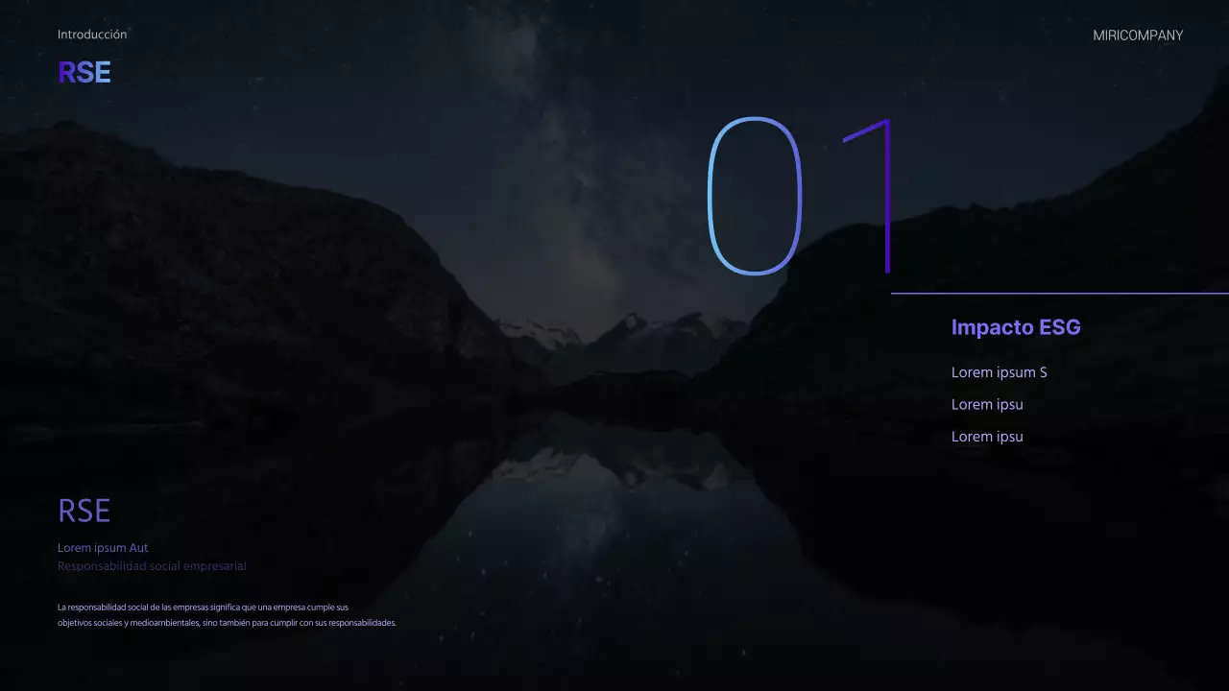Select the gradient RSE heading under Introducción

84,73
